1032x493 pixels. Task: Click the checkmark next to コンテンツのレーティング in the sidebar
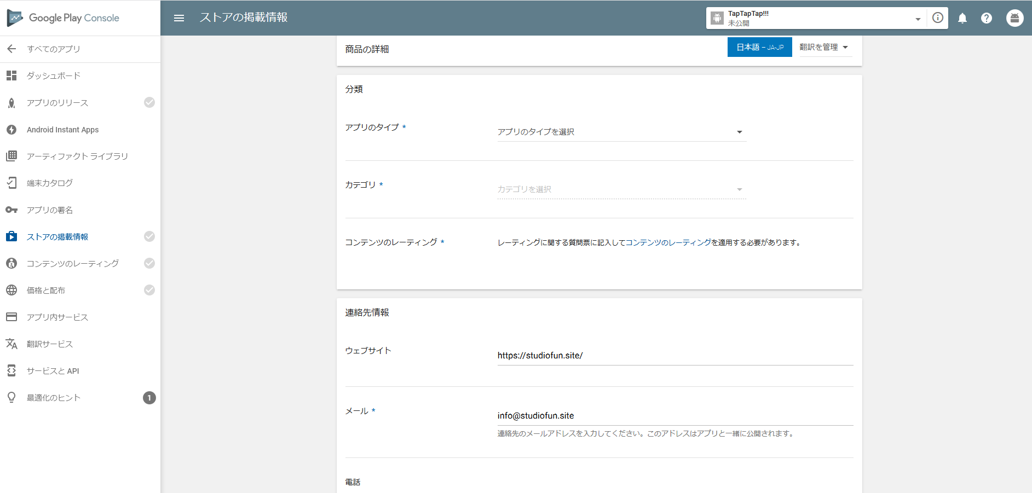tap(149, 263)
